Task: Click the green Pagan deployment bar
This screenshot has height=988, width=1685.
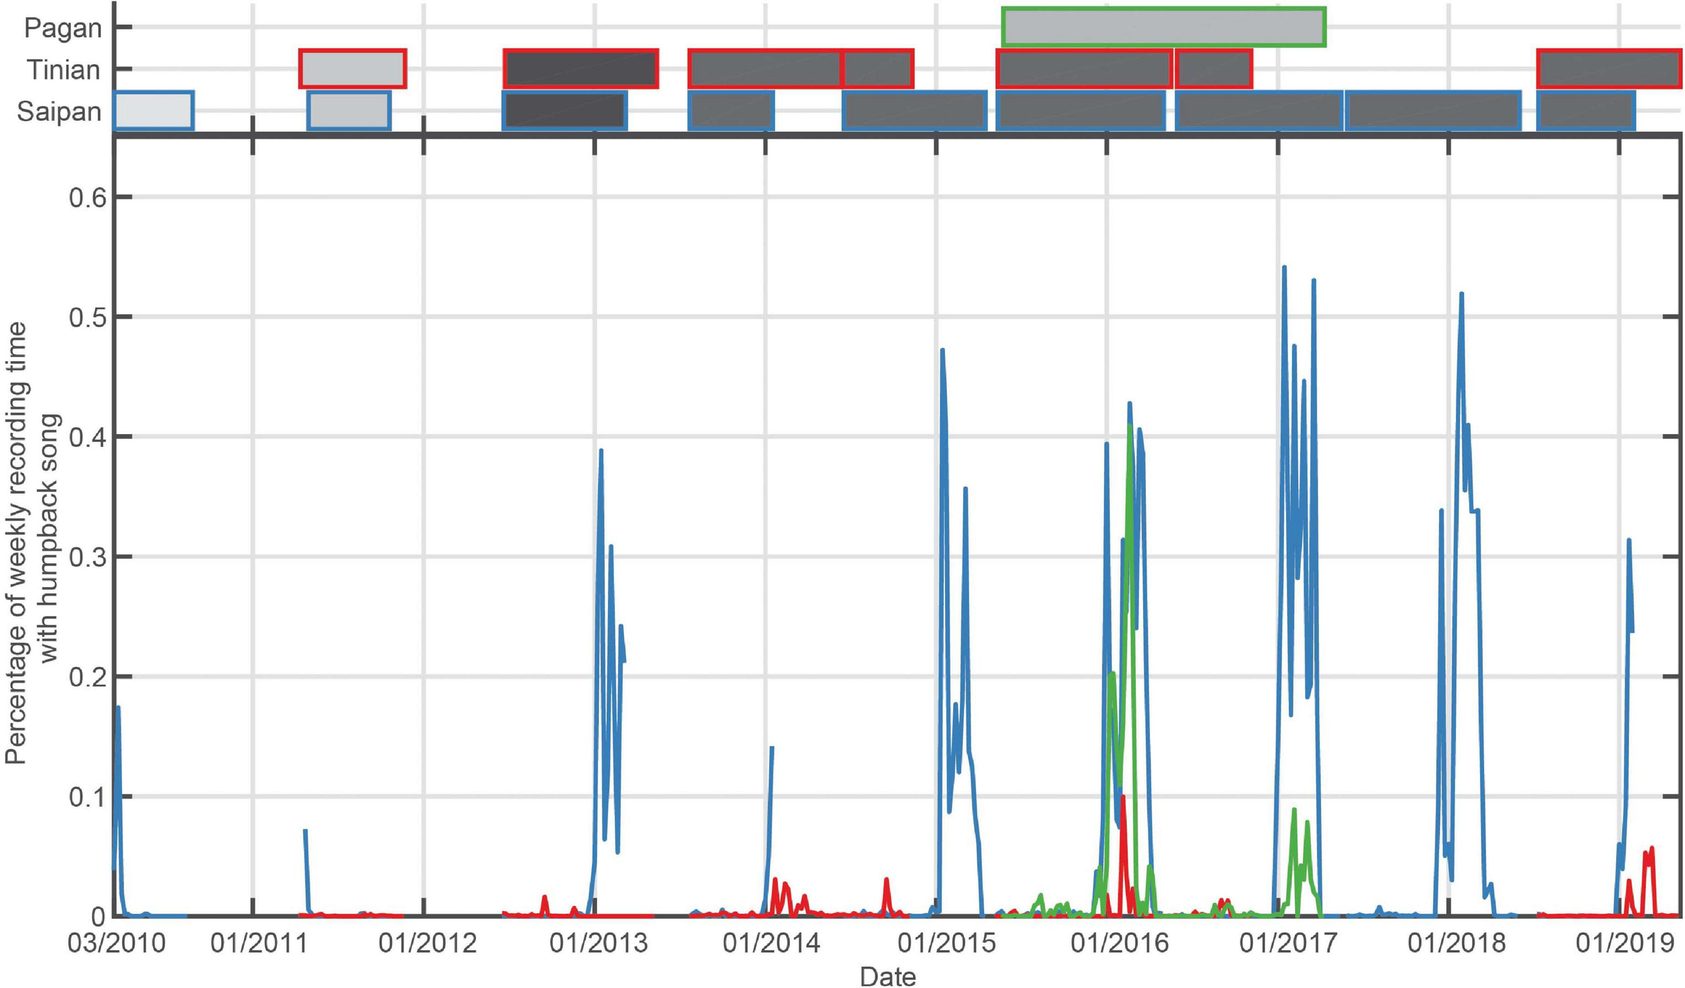Action: pos(1163,27)
